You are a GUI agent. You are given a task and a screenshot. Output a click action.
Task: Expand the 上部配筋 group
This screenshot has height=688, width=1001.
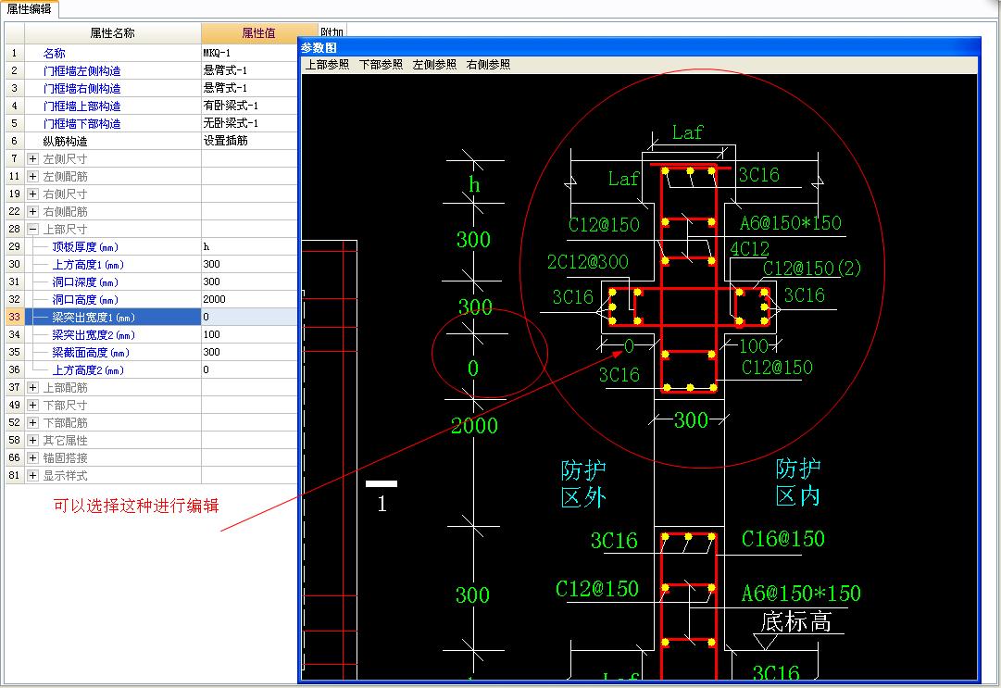[x=32, y=387]
